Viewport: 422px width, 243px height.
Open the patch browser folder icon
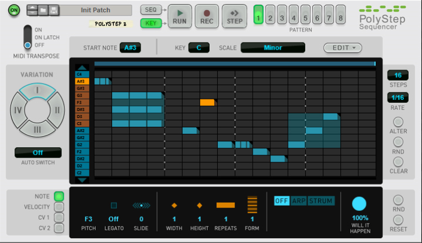click(x=43, y=10)
